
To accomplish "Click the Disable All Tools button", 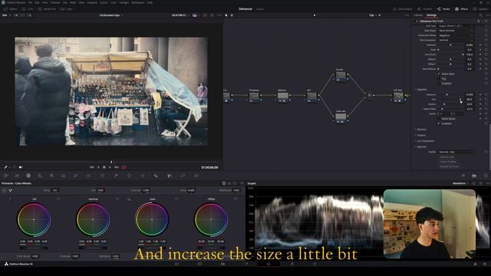I will click(x=449, y=166).
